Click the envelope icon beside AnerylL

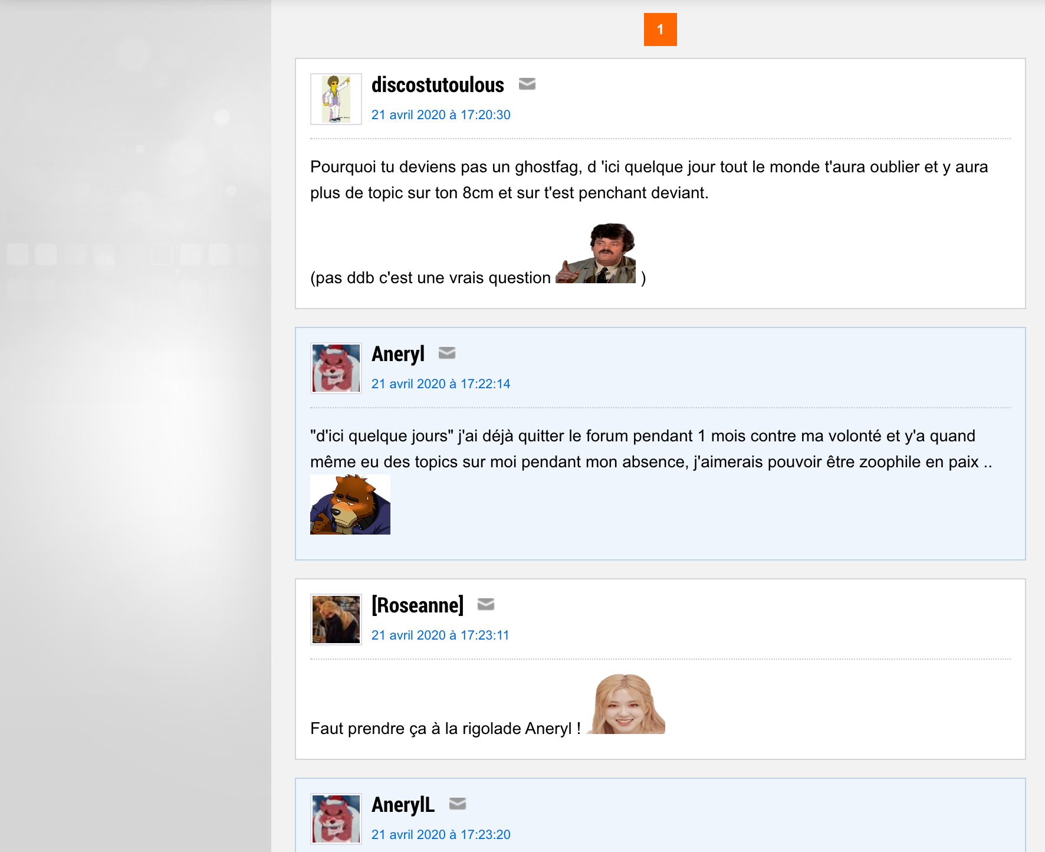(x=458, y=804)
